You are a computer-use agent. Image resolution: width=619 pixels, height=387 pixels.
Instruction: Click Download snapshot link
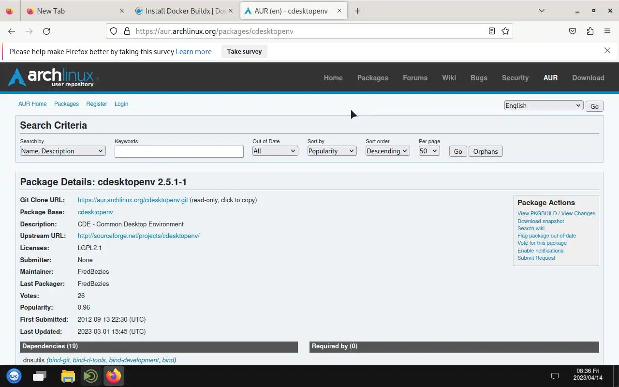point(541,221)
